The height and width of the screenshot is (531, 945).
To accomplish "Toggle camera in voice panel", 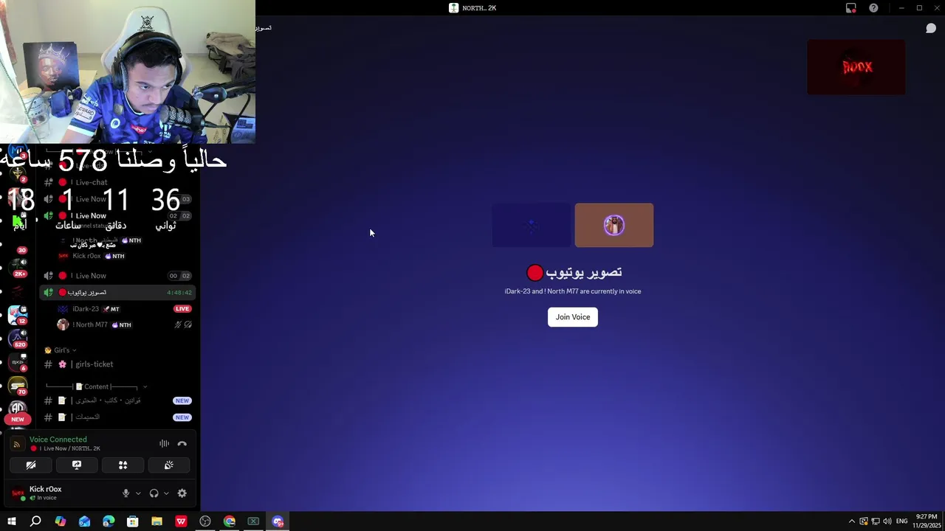I will 31,465.
